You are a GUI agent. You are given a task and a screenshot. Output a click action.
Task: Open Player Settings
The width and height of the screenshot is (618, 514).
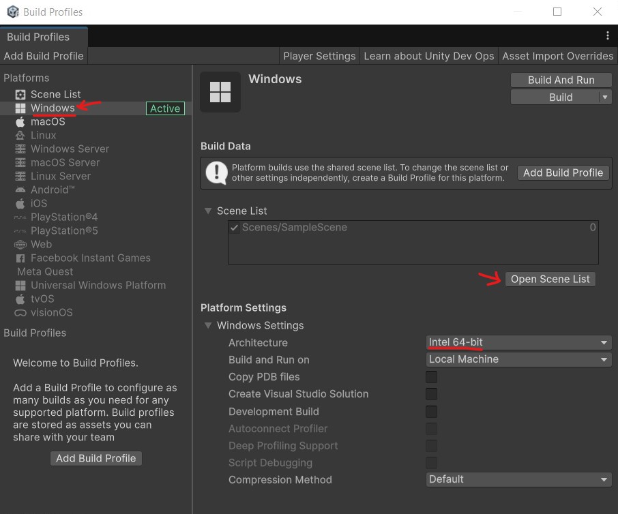319,57
